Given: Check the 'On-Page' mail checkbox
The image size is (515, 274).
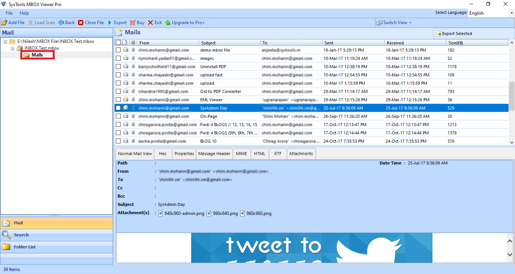Looking at the screenshot, I should coord(118,116).
